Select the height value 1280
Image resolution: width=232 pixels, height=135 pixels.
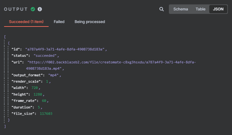pyautogui.click(x=37, y=94)
